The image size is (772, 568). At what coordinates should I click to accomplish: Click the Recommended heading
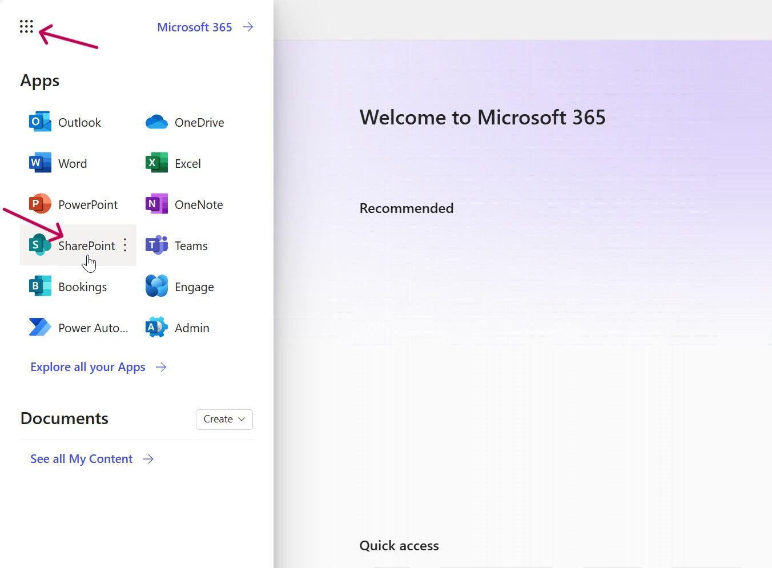[407, 208]
